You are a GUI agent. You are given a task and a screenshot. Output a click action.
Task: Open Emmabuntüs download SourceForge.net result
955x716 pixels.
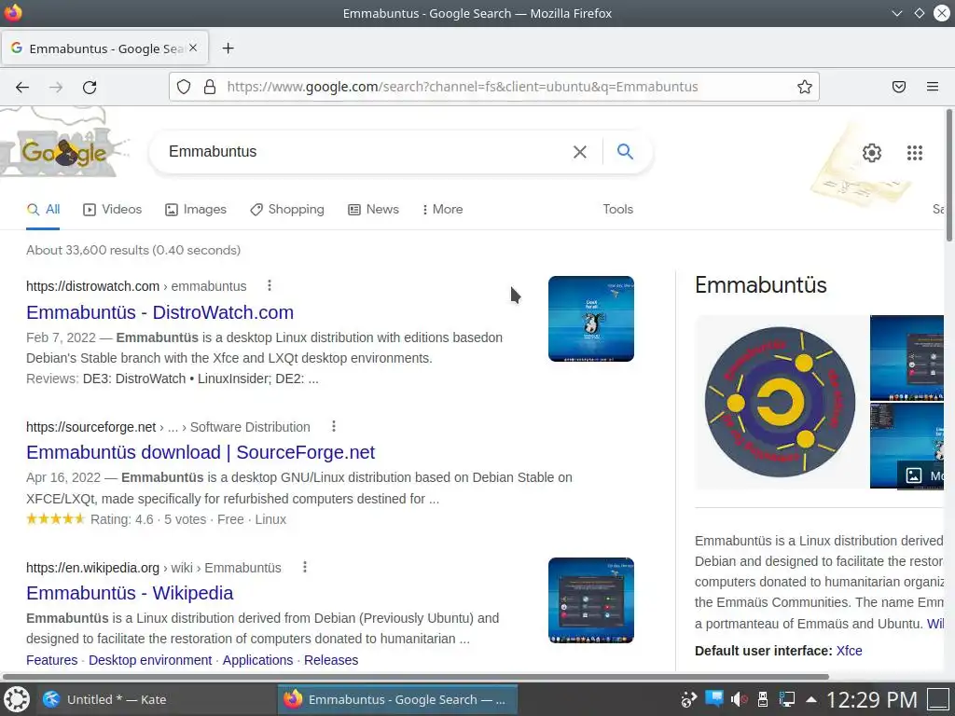point(201,452)
